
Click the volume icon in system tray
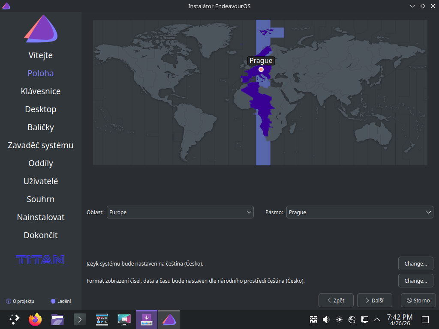[x=326, y=319]
